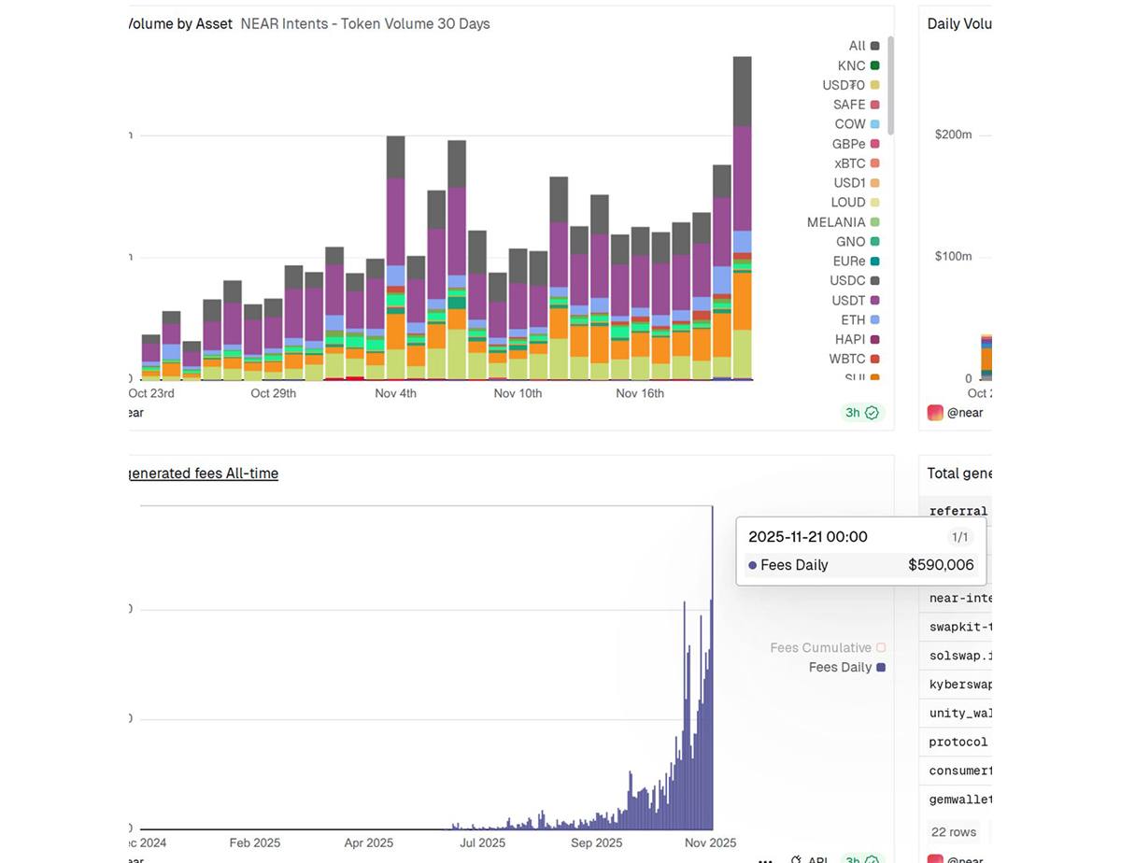
Task: Click the 'Nov 10th' x-axis label
Action: (x=518, y=393)
